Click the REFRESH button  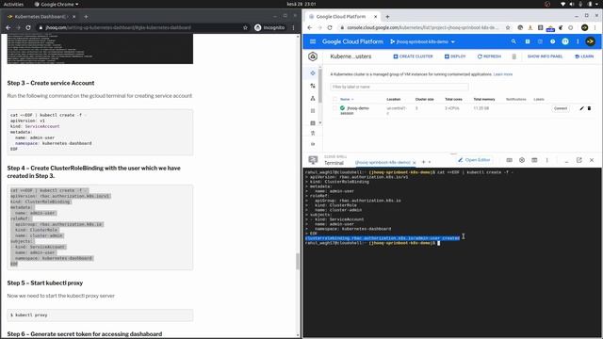pyautogui.click(x=489, y=56)
